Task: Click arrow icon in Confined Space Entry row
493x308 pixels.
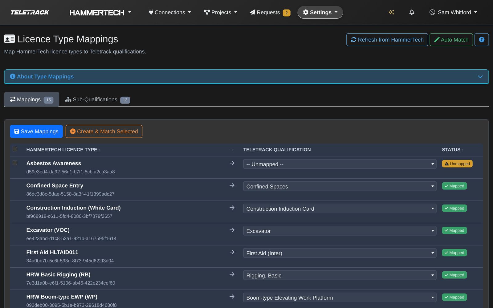Action: (x=232, y=185)
